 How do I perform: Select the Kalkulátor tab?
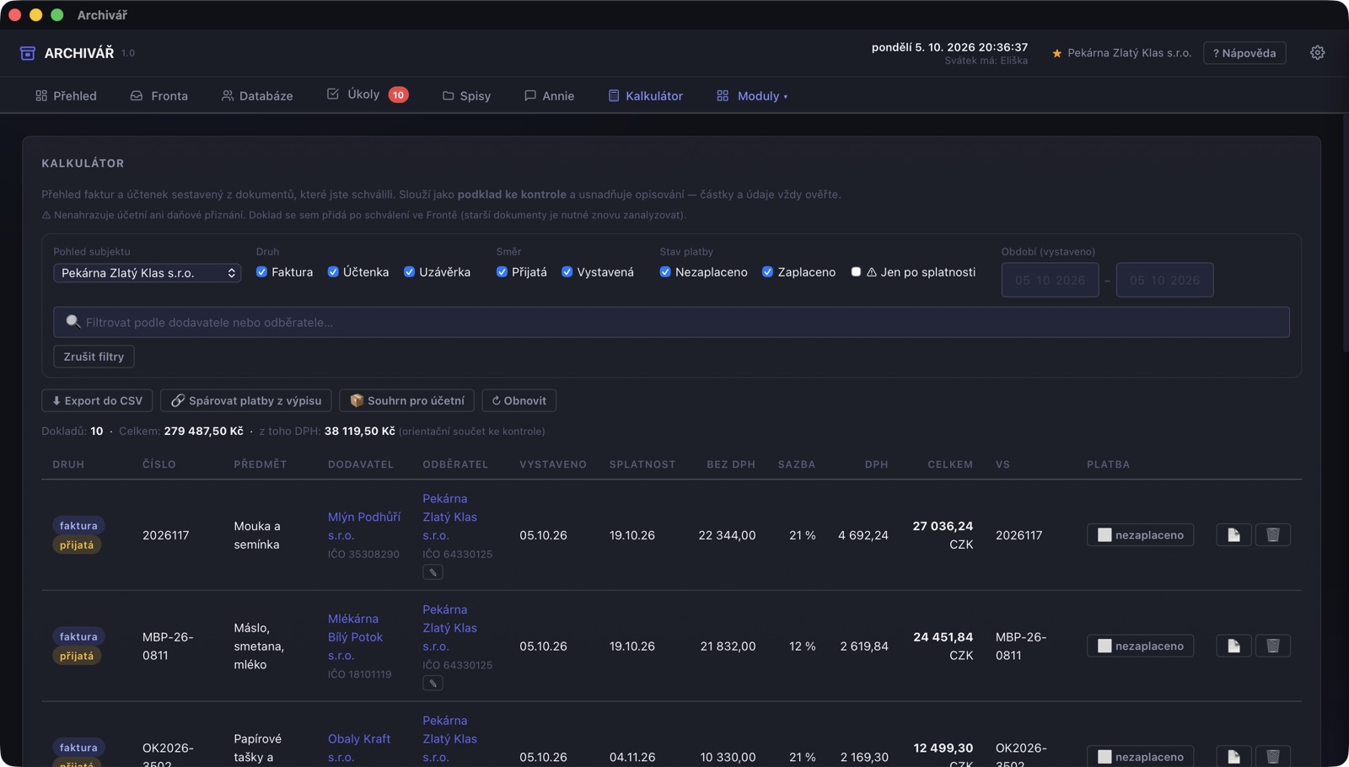645,96
